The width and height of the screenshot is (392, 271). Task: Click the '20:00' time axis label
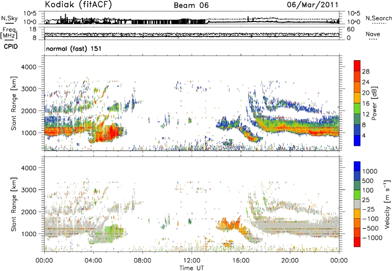(x=290, y=261)
